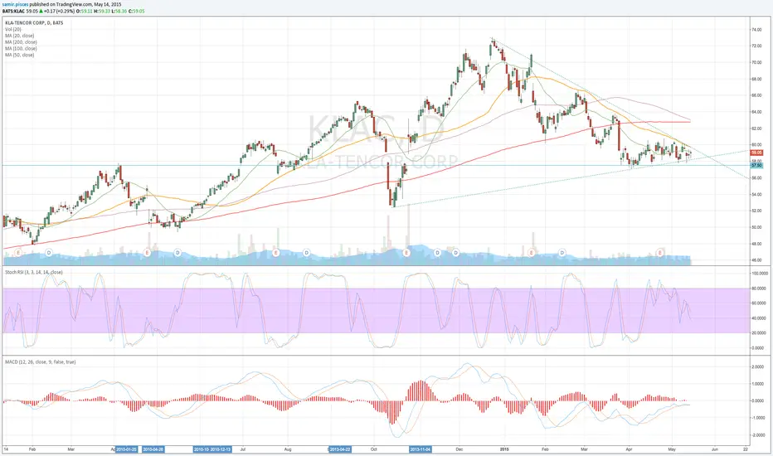Click the Stoch RSI (3, 3, 14, 14, close) label
The image size is (773, 456).
(x=33, y=272)
